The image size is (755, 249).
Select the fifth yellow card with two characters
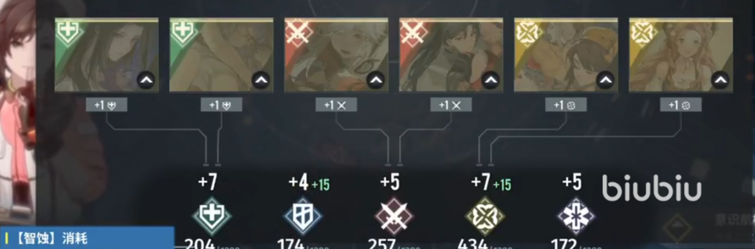coord(566,55)
